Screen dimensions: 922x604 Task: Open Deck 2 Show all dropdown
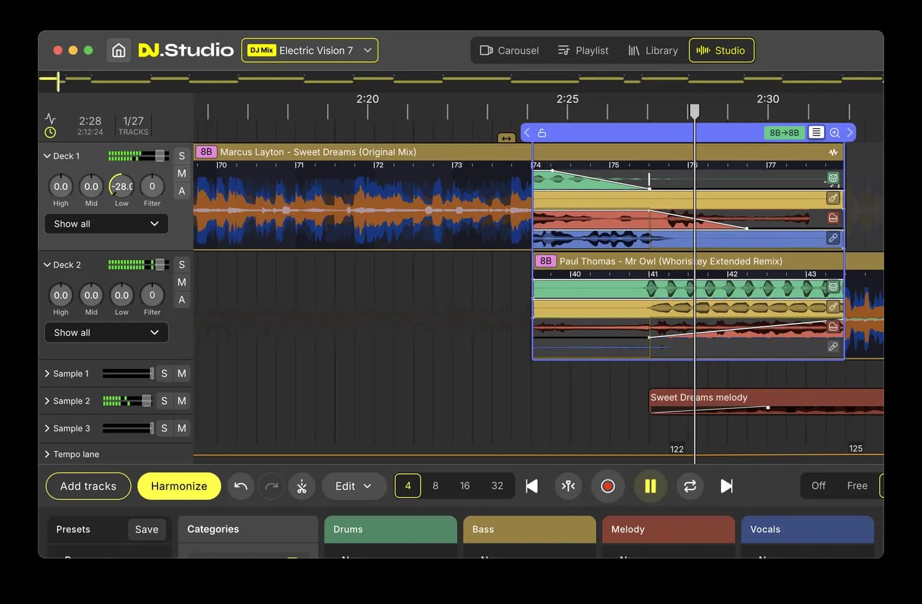pyautogui.click(x=106, y=333)
